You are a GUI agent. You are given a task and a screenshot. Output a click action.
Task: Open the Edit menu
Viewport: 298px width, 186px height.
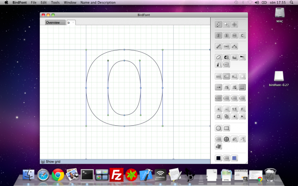(x=43, y=2)
